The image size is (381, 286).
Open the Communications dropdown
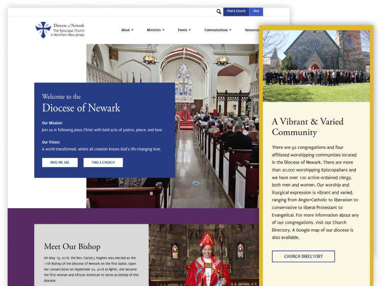tap(218, 30)
